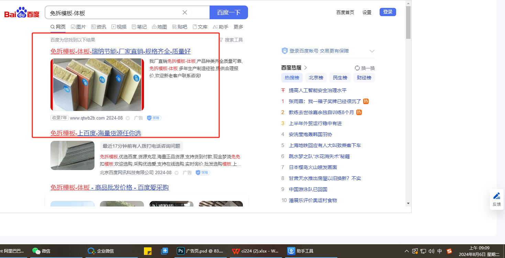The width and height of the screenshot is (505, 258).
Task: Open 设置 in the top bar
Action: coord(367,12)
